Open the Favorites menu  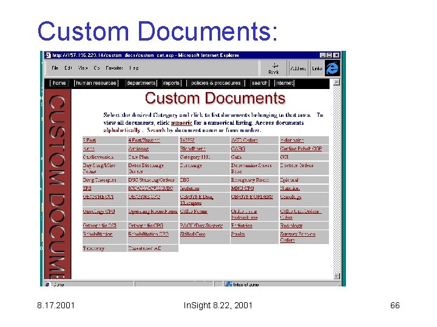pos(114,68)
